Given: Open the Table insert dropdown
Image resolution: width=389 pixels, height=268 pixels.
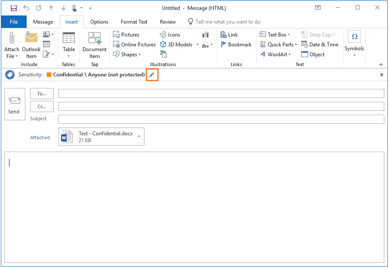Looking at the screenshot, I should tap(69, 45).
